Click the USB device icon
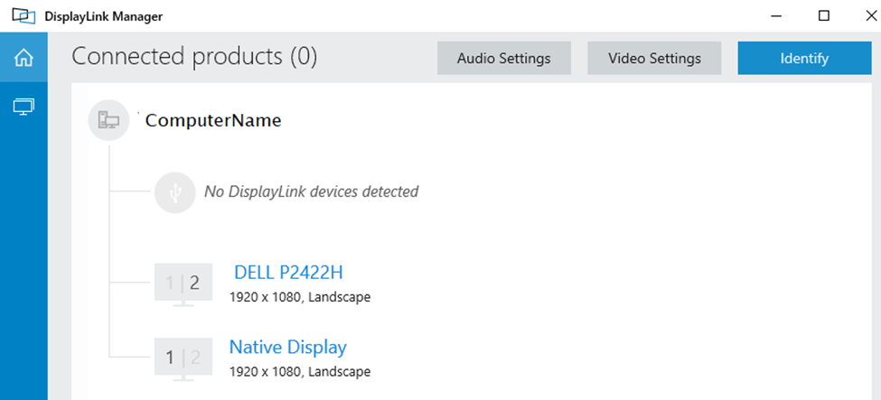The image size is (881, 400). (x=175, y=191)
